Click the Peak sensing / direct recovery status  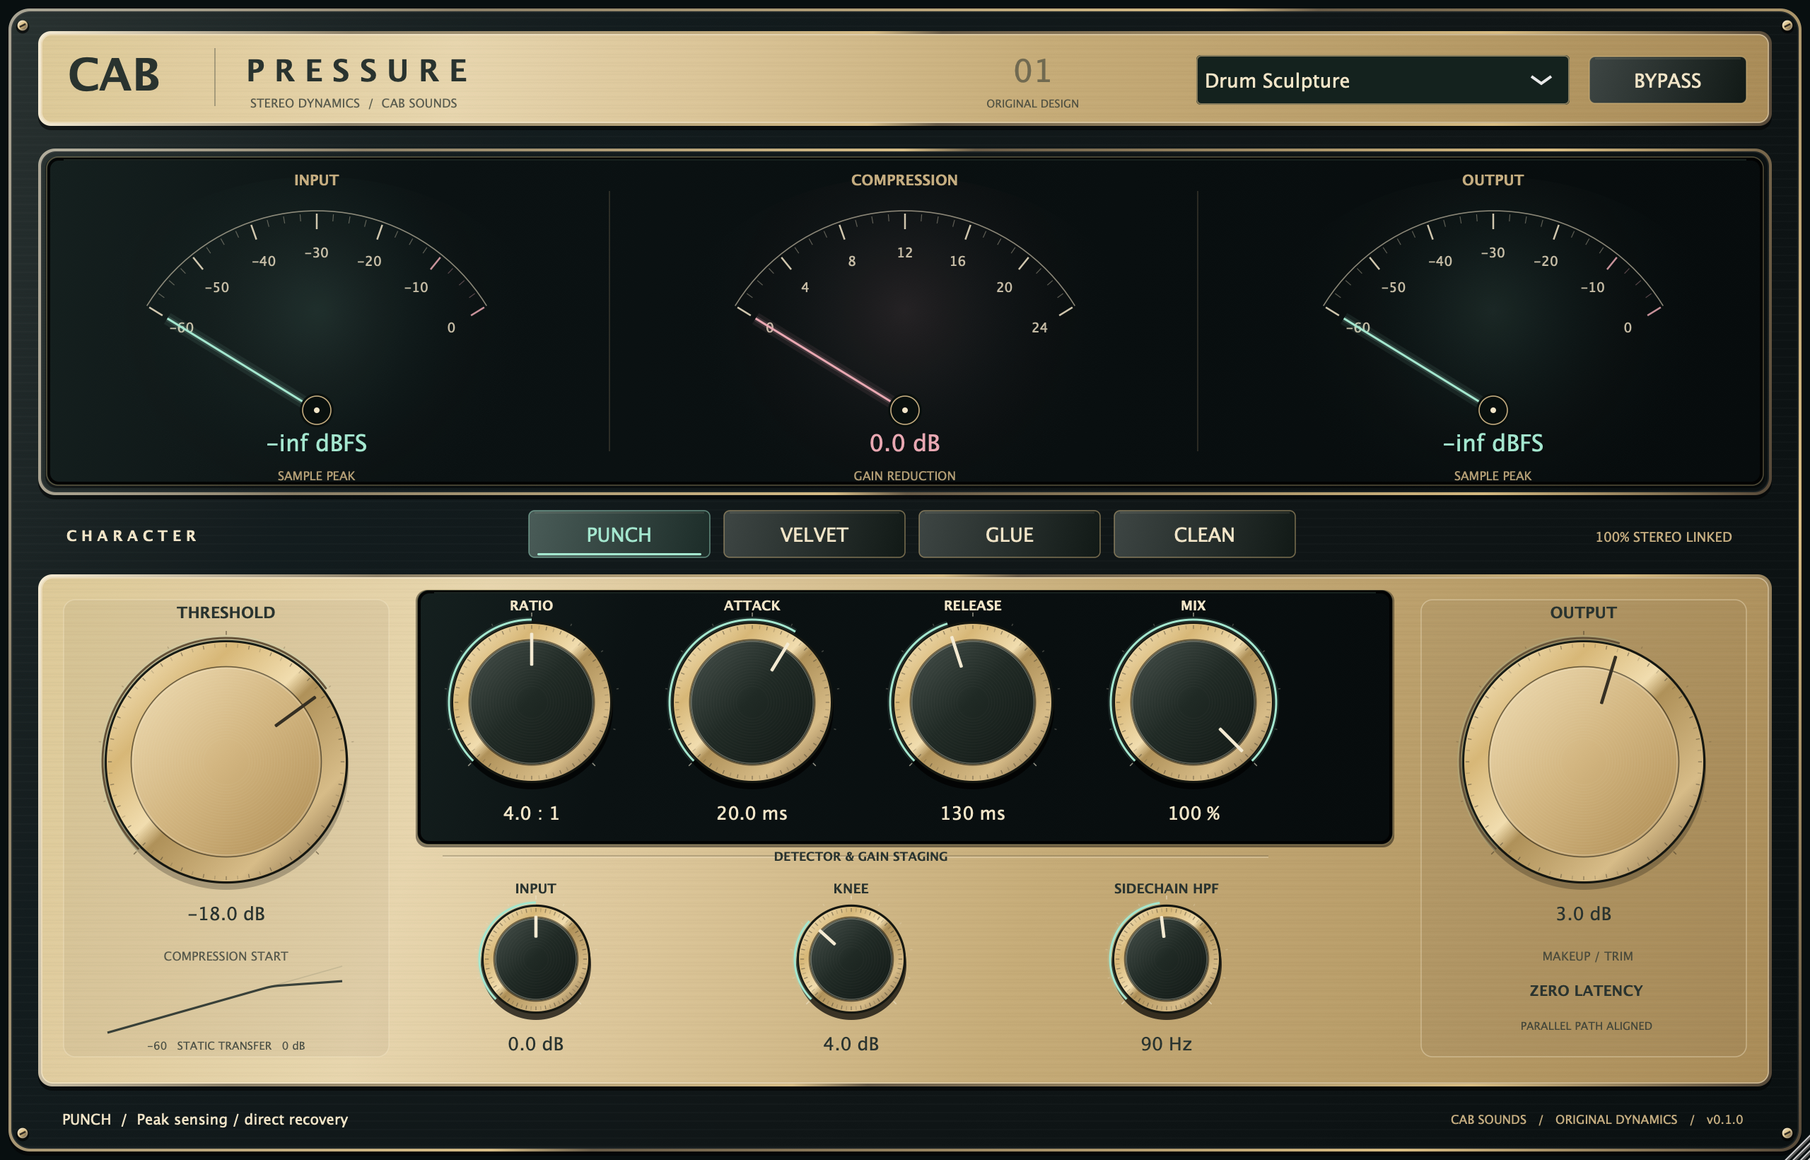[x=242, y=1119]
